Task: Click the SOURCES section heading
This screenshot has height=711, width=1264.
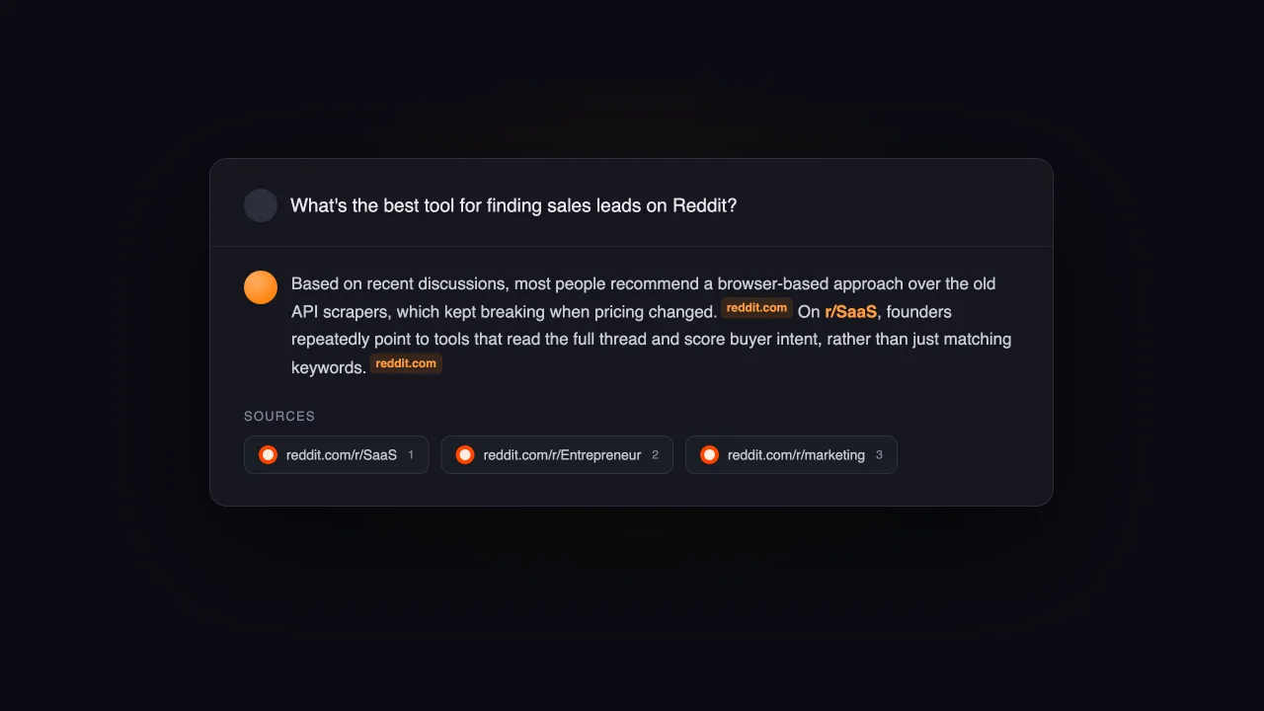Action: pos(279,417)
